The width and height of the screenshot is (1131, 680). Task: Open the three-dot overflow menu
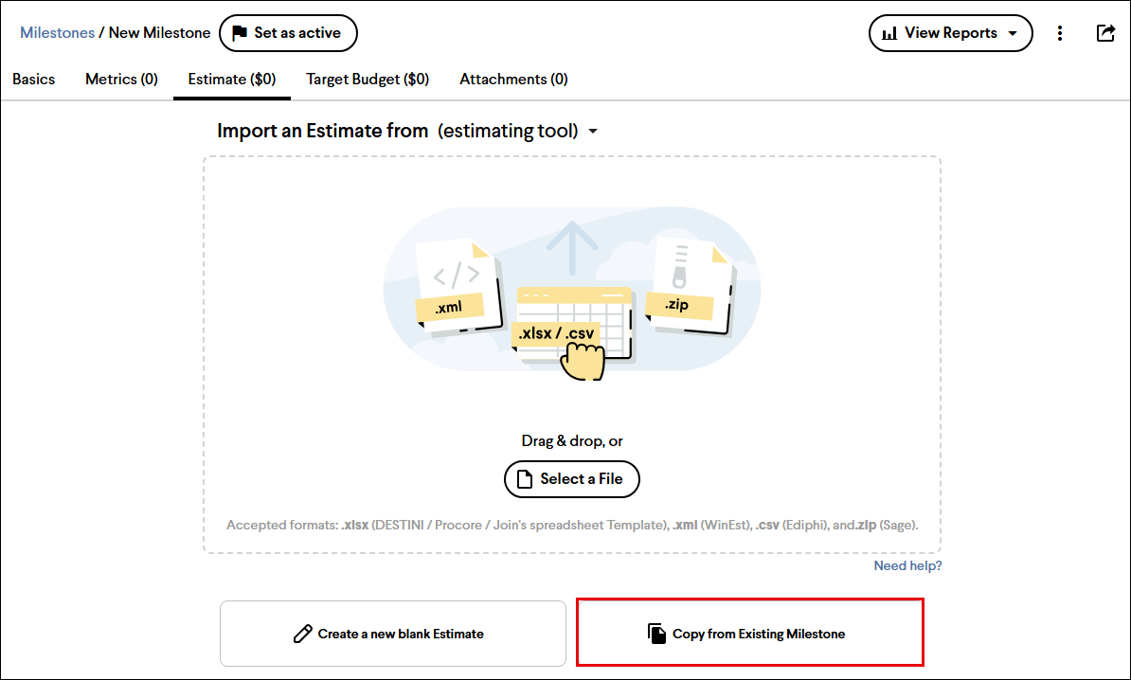1060,32
